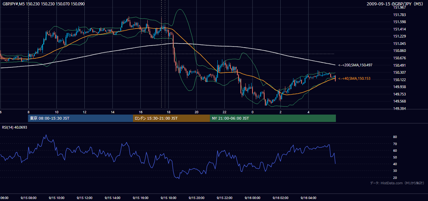Screen dimensions: 428x201
Task: Click the RSI 40 level label
Action: [x=395, y=164]
